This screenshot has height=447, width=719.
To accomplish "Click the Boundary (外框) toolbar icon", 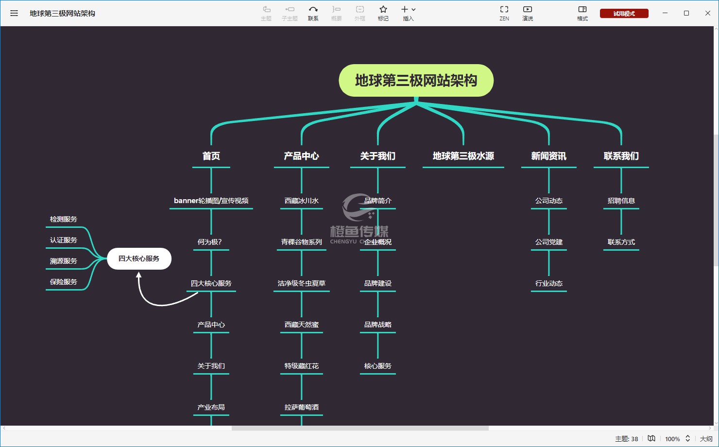I will pos(359,13).
